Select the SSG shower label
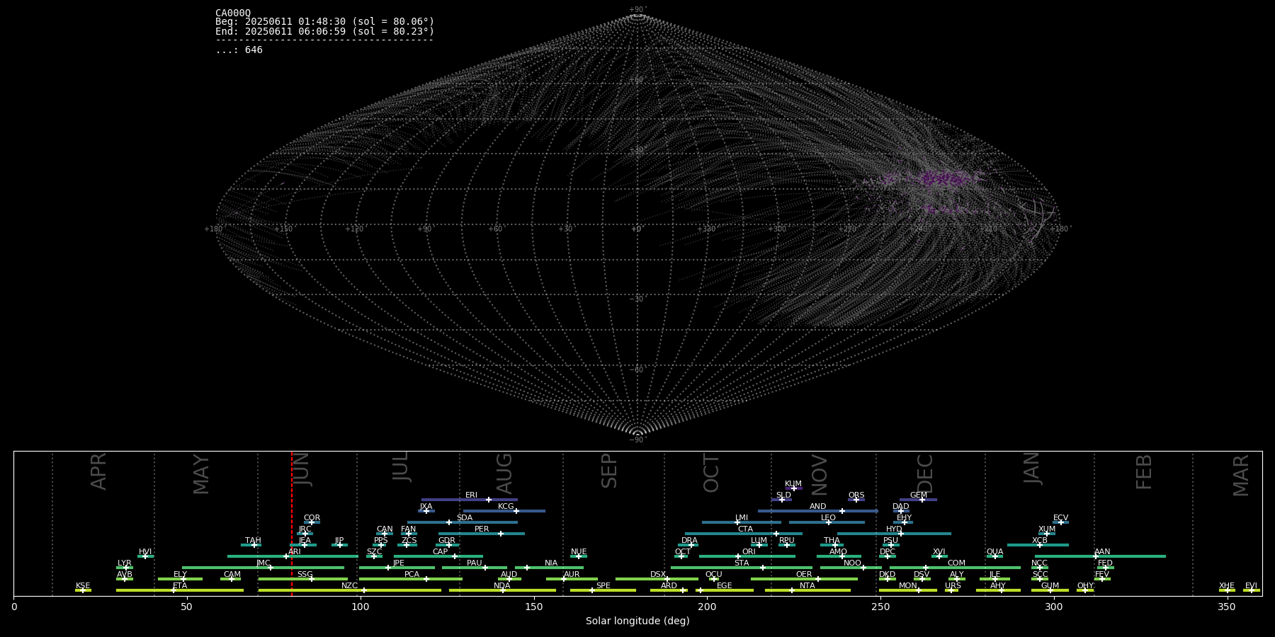This screenshot has width=1275, height=637. [x=305, y=575]
